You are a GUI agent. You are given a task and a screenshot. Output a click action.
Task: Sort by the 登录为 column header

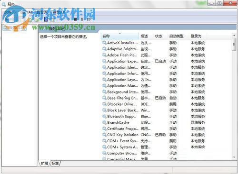coord(198,36)
